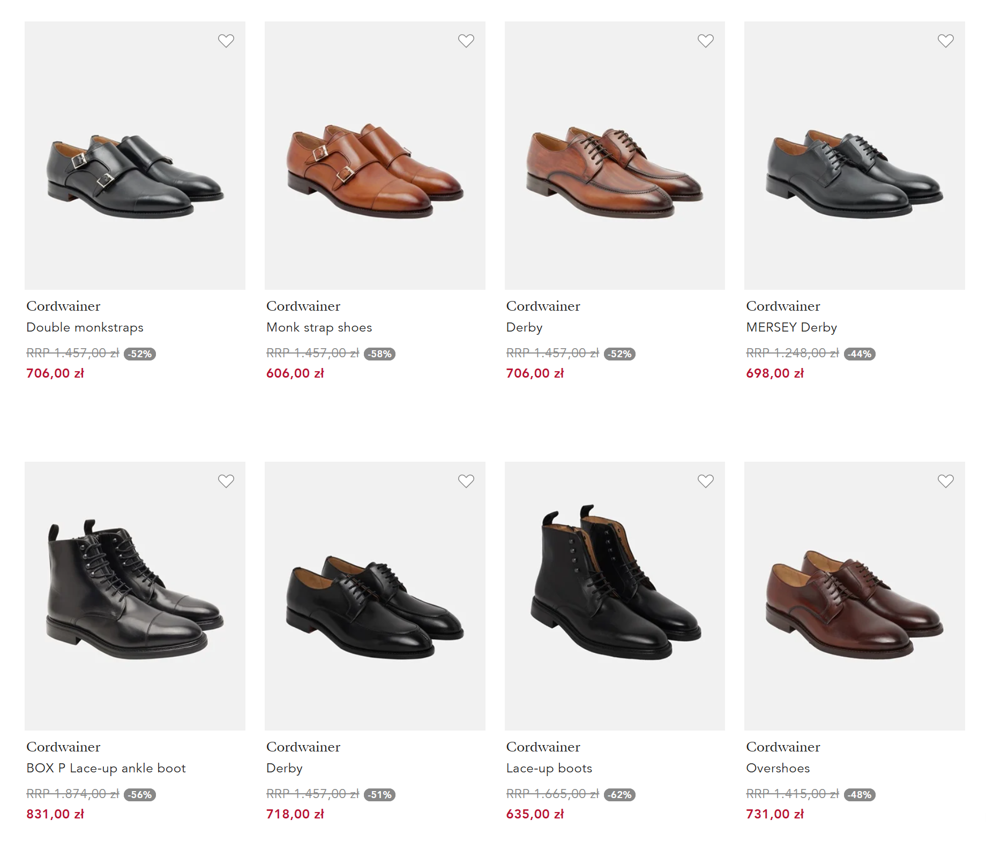This screenshot has height=857, width=986.
Task: Save MERSEY Derby to wishlist
Action: pos(946,41)
